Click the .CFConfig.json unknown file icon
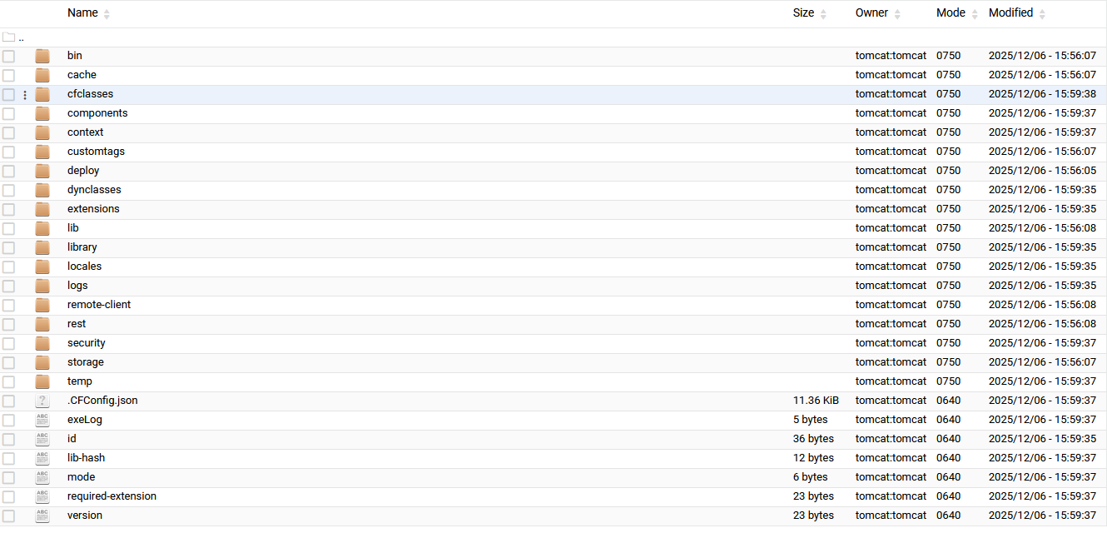 point(42,401)
